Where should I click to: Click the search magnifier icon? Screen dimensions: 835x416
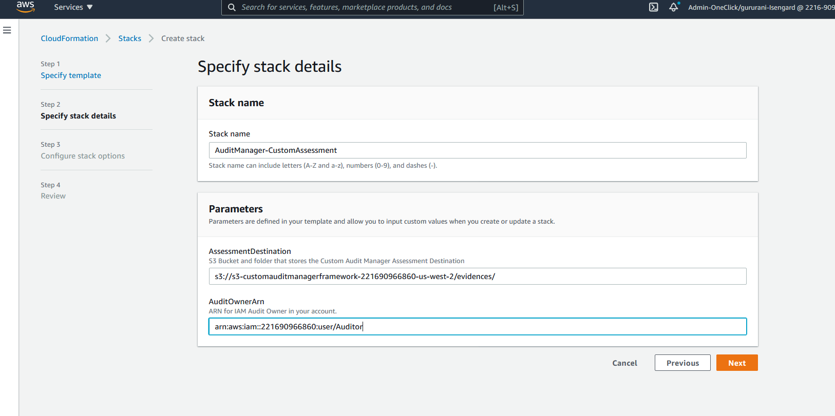click(x=232, y=7)
